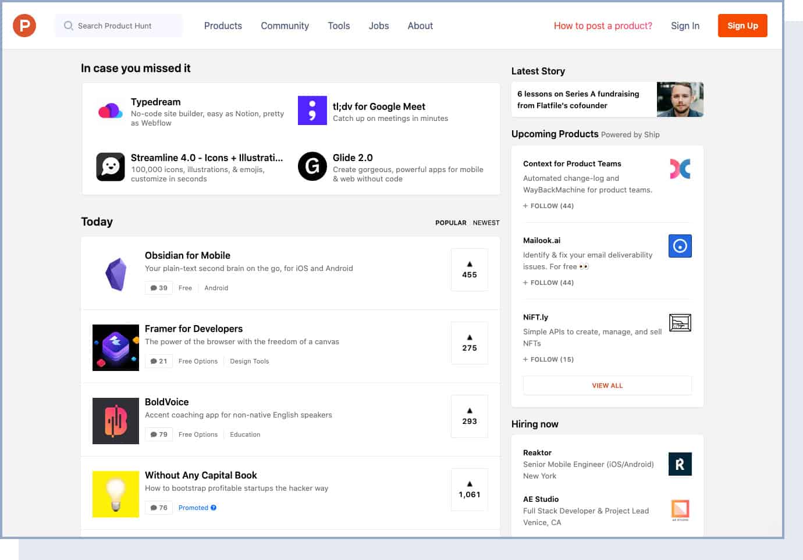Click the Sign Up button
803x560 pixels.
742,26
